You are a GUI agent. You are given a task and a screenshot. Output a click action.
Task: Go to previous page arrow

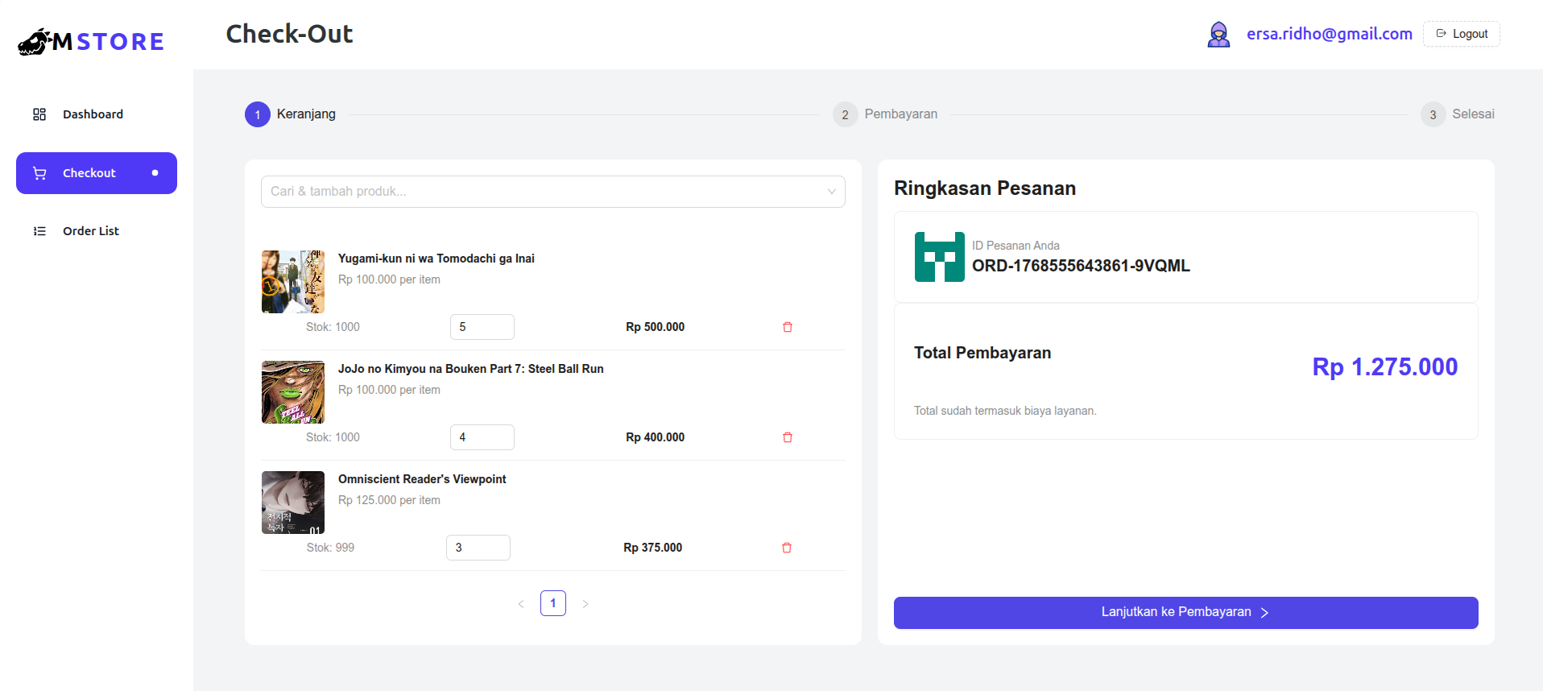pos(521,604)
